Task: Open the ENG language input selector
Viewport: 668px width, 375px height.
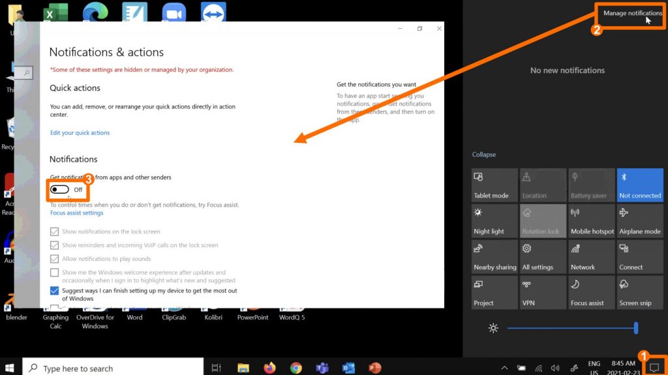Action: [x=594, y=368]
